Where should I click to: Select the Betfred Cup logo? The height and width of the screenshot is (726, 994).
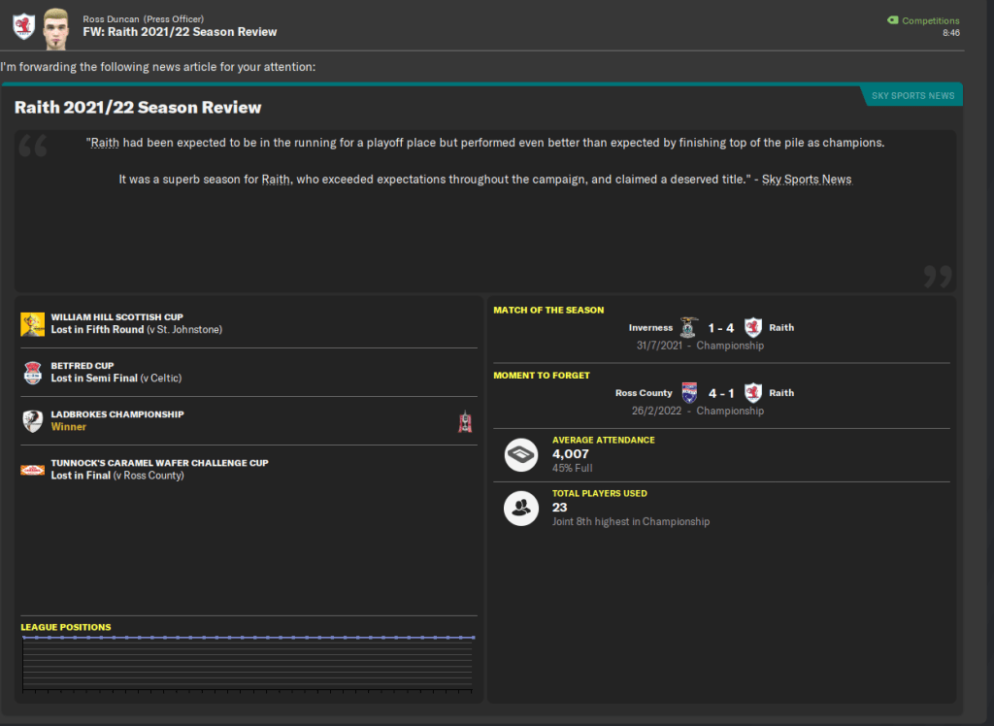point(33,373)
